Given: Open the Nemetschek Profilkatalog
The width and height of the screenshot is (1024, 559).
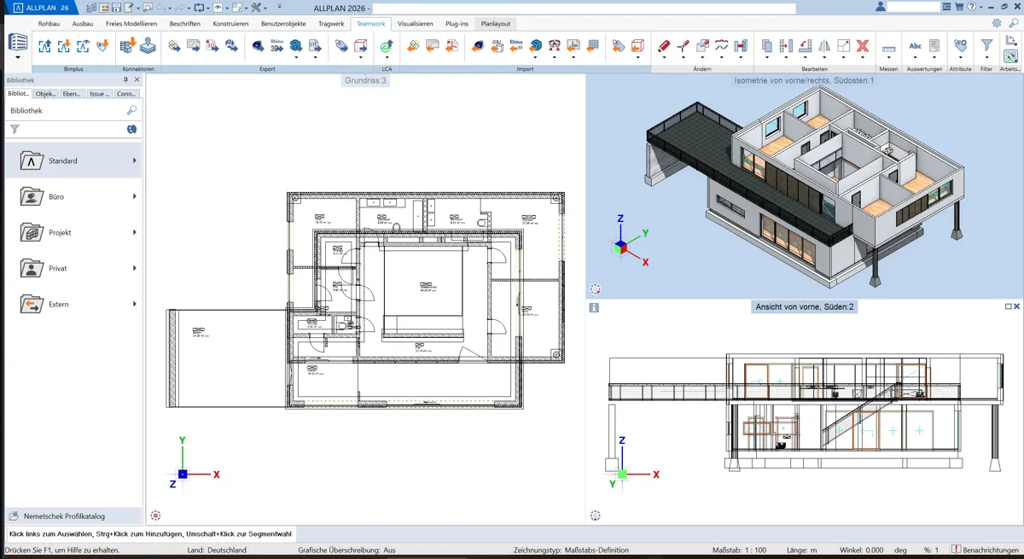Looking at the screenshot, I should [x=73, y=516].
